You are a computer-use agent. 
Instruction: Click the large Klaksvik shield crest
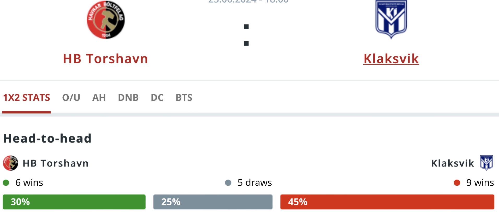[391, 19]
